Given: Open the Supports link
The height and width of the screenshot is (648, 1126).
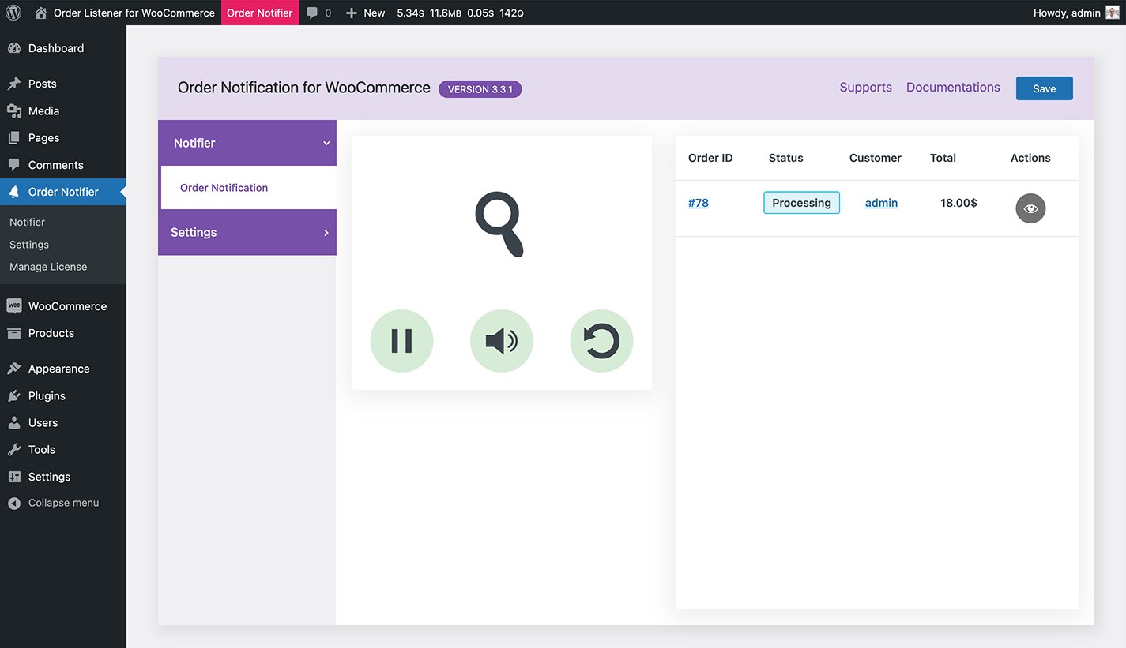Looking at the screenshot, I should tap(865, 88).
